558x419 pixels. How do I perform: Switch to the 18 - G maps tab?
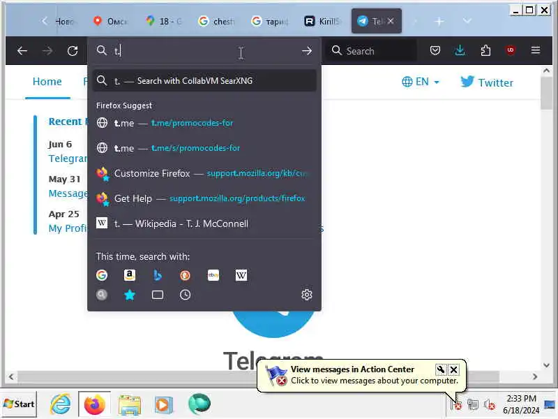coord(164,22)
